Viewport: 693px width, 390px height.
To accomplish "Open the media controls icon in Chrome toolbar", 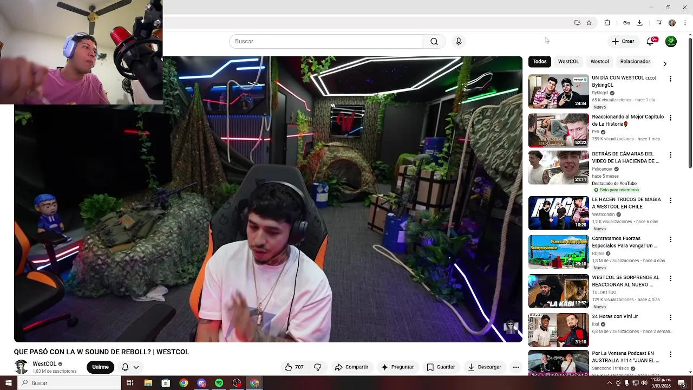I will pos(659,23).
